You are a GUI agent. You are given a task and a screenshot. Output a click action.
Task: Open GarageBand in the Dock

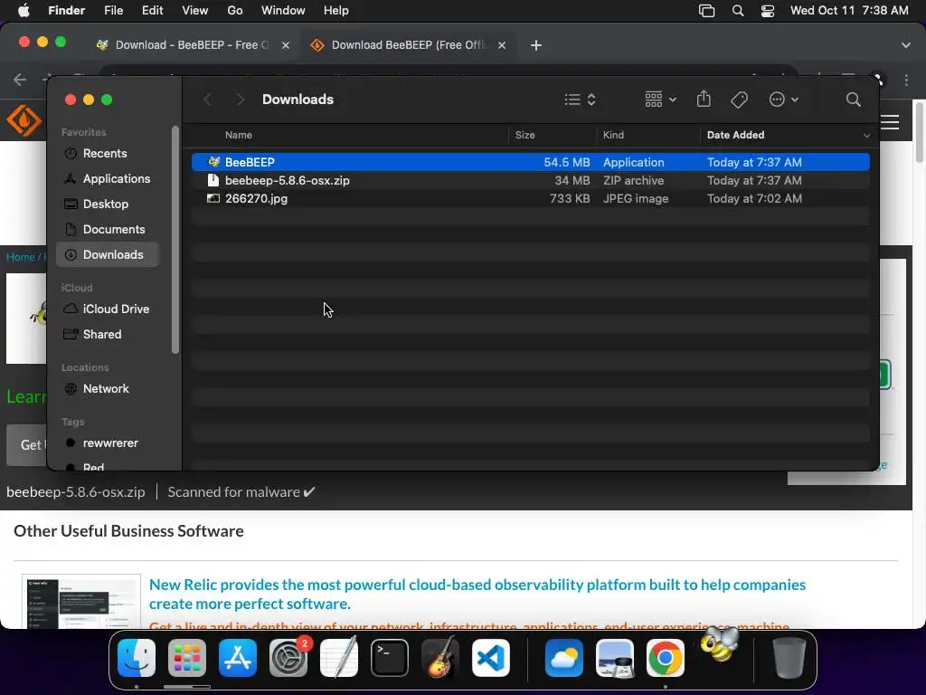440,658
